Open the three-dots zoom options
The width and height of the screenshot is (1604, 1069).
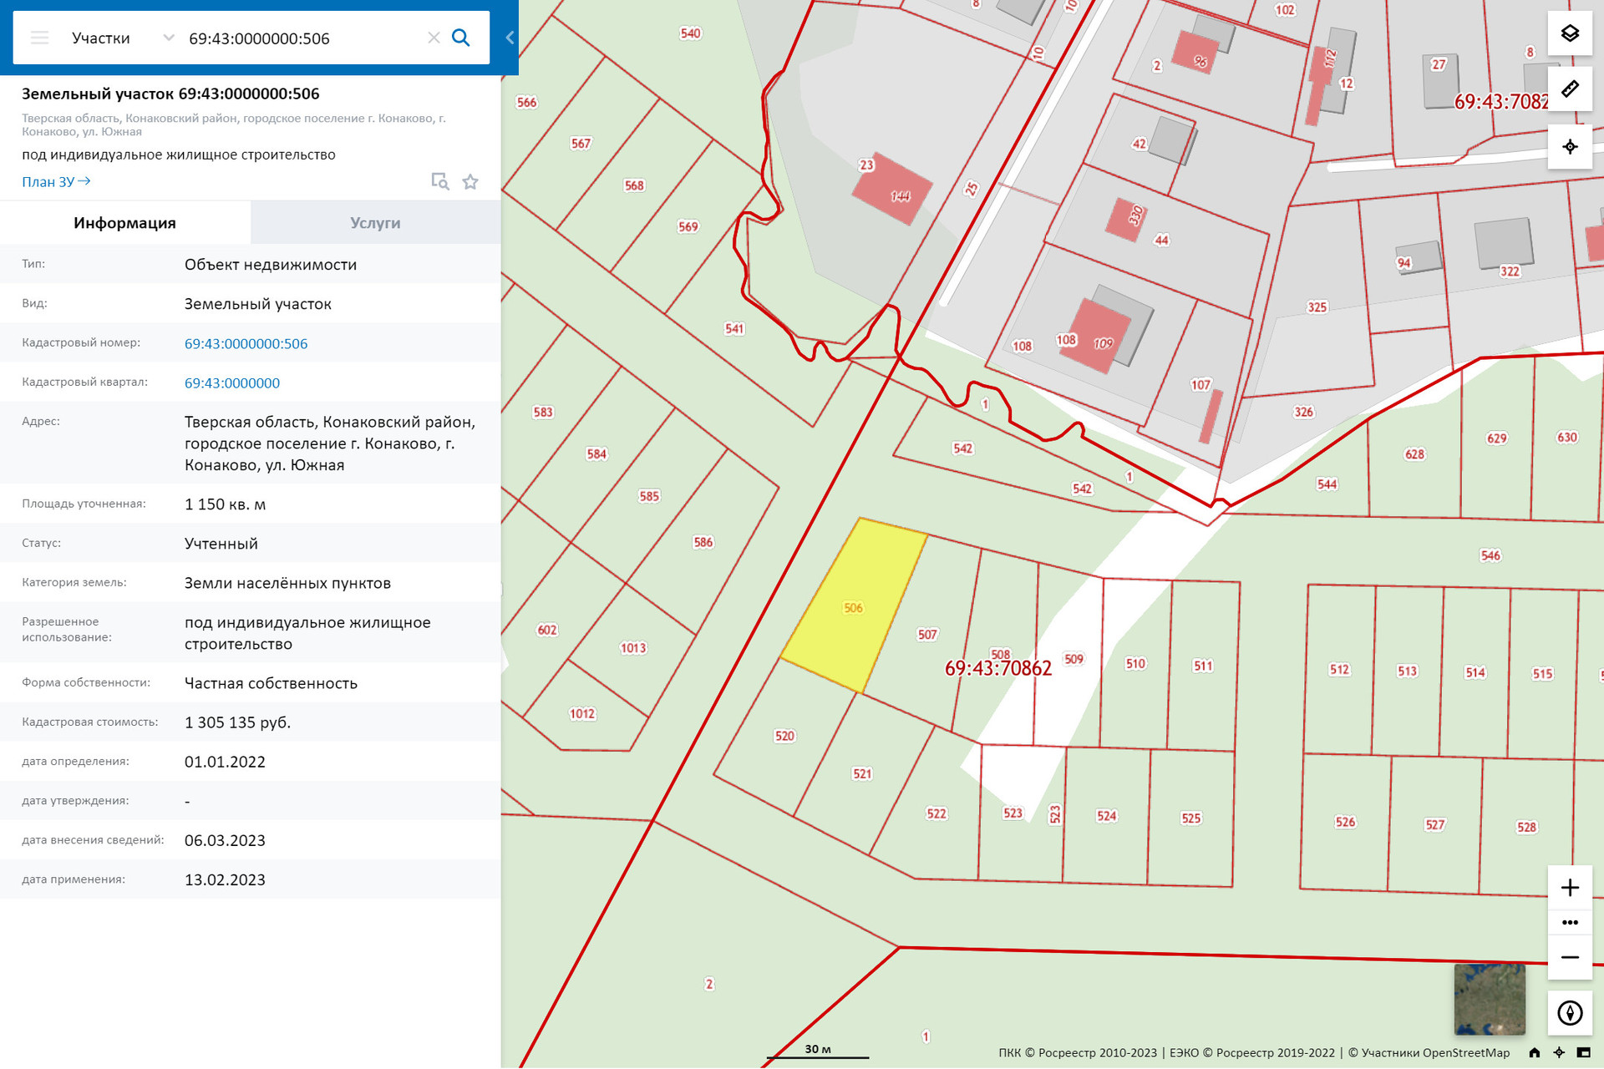(x=1570, y=922)
